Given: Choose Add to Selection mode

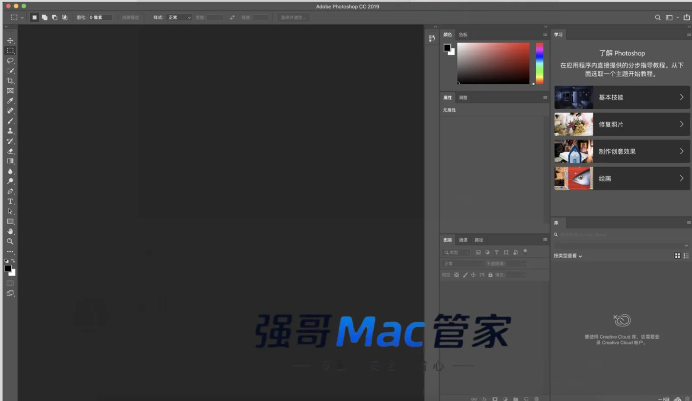Looking at the screenshot, I should coord(45,17).
